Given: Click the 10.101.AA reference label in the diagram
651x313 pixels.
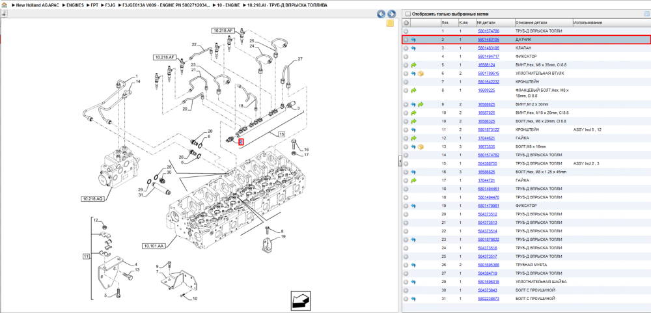Looking at the screenshot, I should click(x=154, y=246).
